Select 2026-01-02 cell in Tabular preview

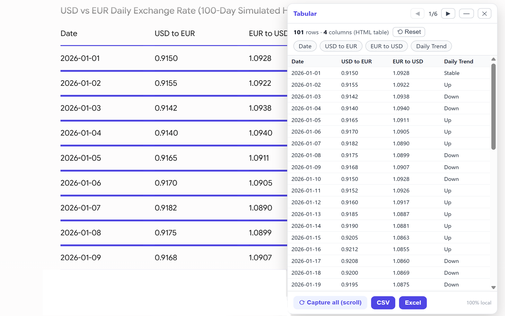(306, 85)
